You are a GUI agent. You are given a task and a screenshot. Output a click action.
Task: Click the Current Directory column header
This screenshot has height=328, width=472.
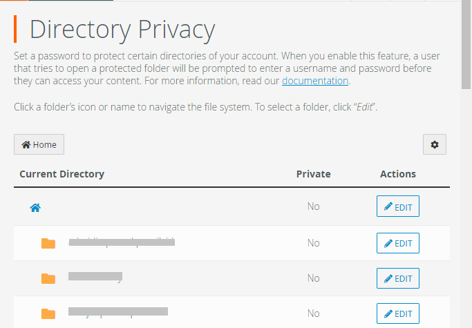click(x=62, y=174)
